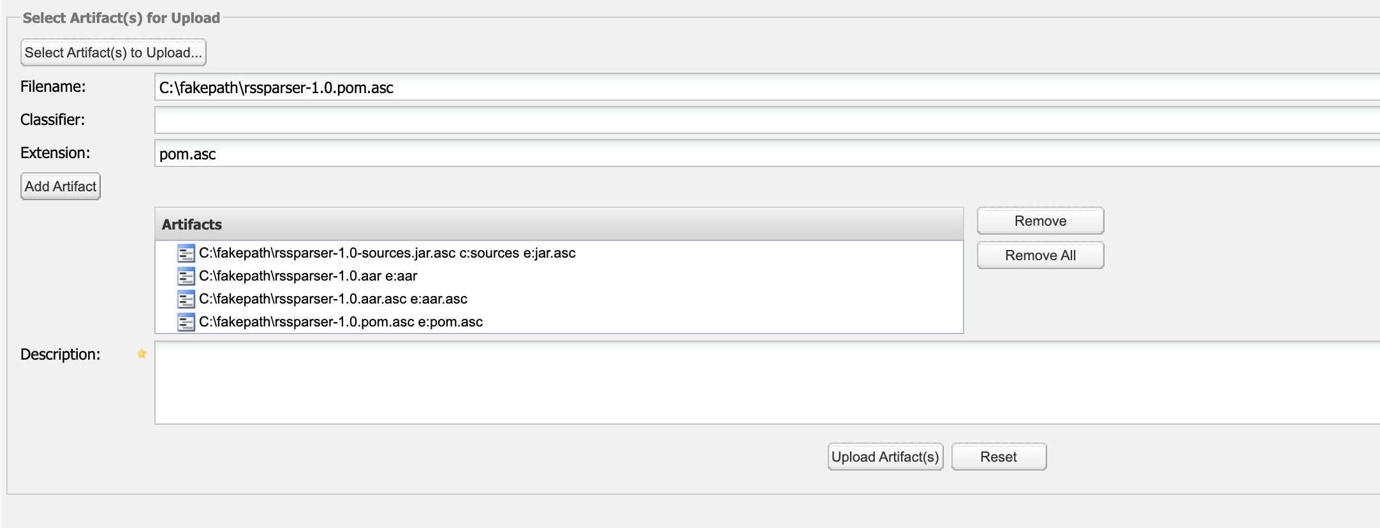Click the rssparser-1.0.pom.asc list item icon
Screen dimensions: 1380x528
click(186, 322)
